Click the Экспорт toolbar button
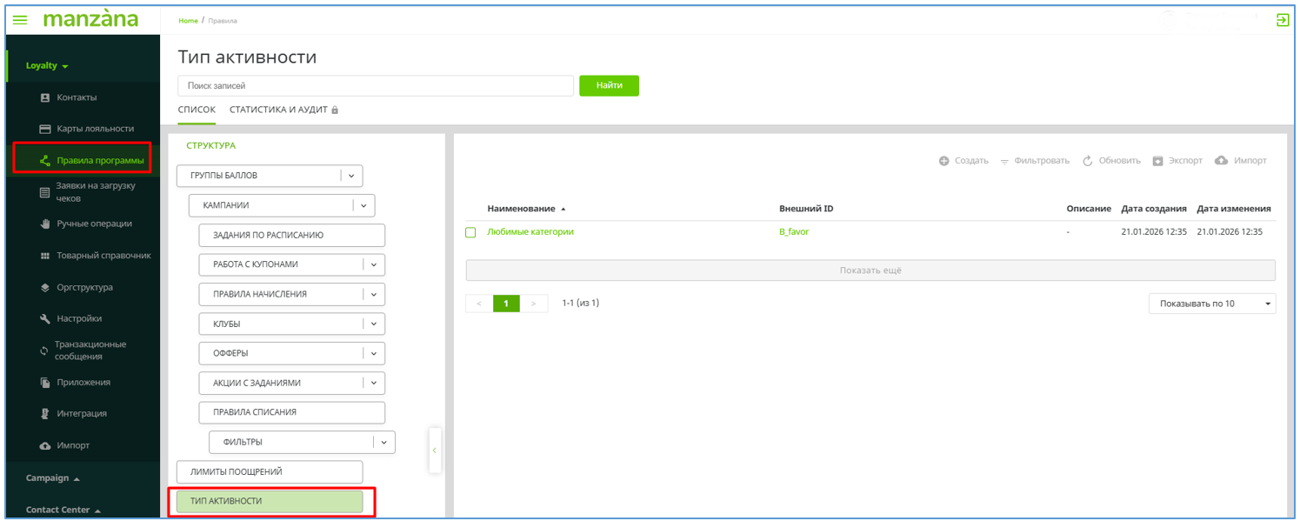 coord(1177,161)
